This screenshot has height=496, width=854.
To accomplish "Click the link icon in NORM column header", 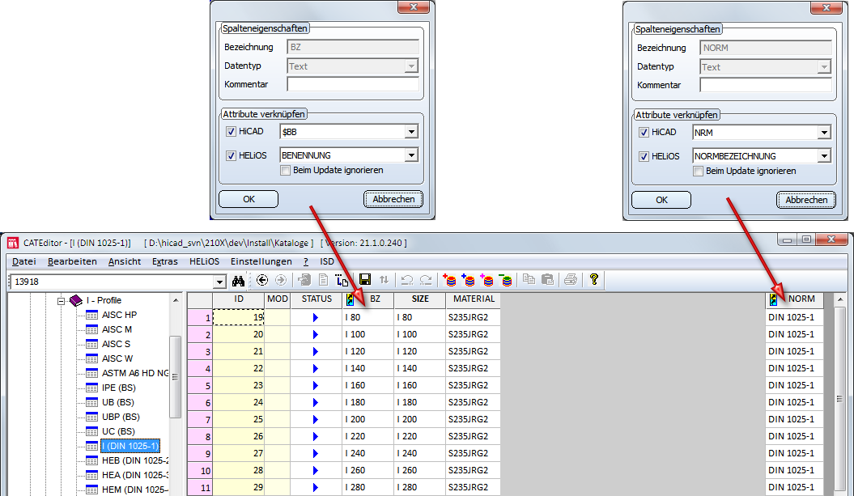I will click(774, 299).
